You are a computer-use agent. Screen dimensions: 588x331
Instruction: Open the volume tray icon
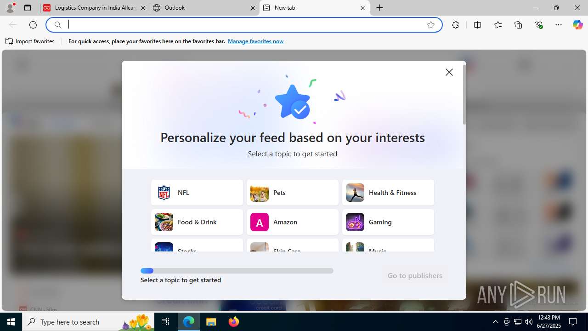point(529,322)
